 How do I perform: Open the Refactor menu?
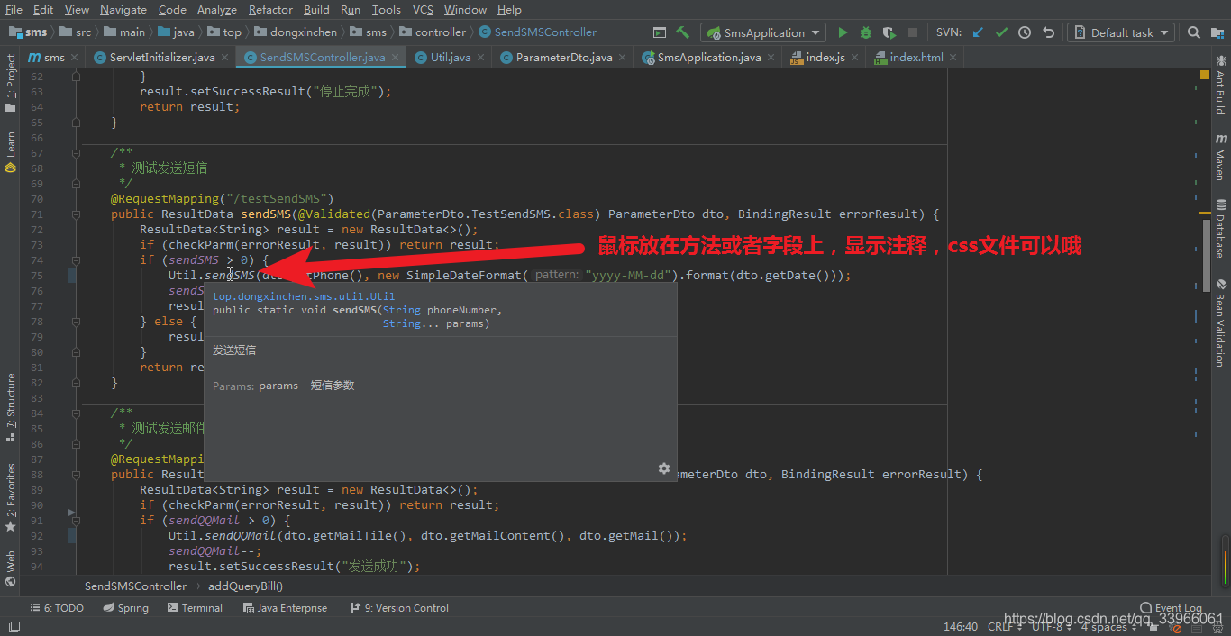coord(270,9)
